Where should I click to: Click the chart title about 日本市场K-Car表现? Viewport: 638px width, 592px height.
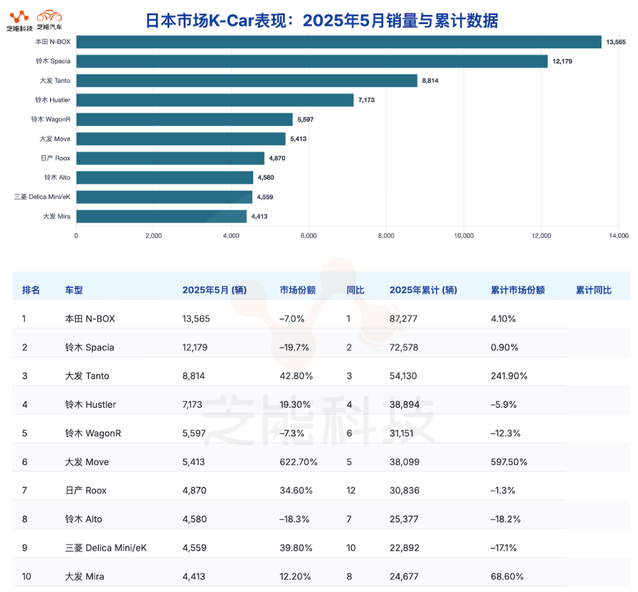[x=322, y=21]
